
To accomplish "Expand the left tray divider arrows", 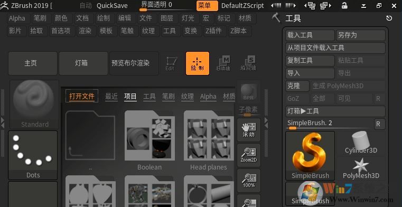I will pyautogui.click(x=3, y=123).
